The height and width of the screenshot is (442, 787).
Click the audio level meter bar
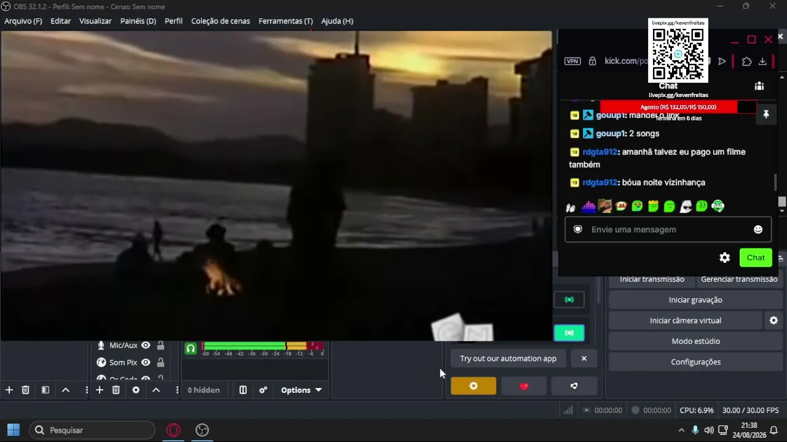click(263, 346)
